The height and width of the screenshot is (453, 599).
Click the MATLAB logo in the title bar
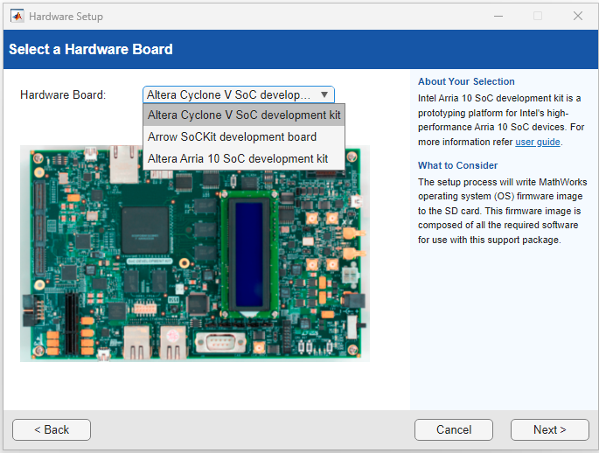(x=17, y=16)
